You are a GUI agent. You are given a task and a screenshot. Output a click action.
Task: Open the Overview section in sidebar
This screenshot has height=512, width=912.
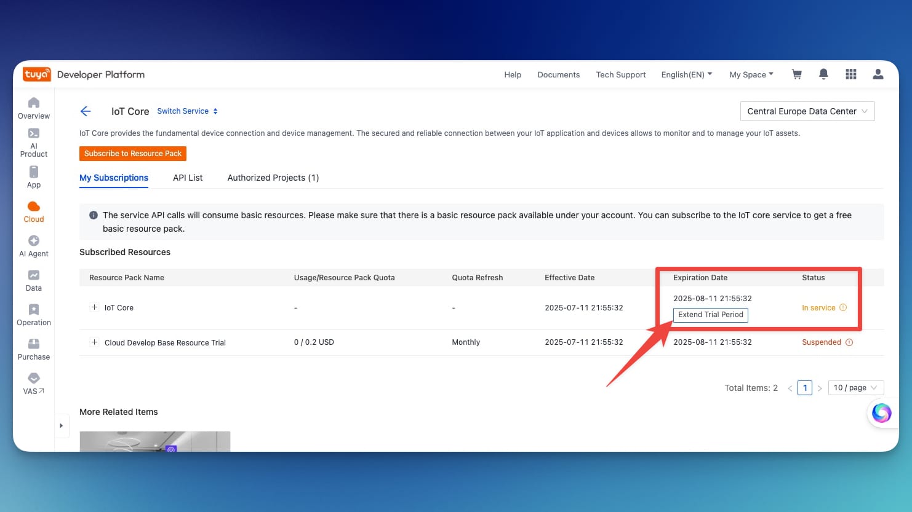[34, 108]
